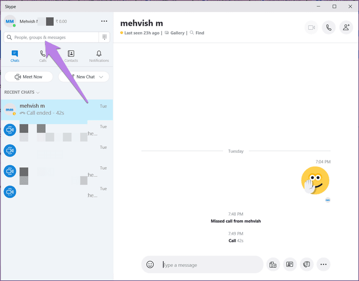Image resolution: width=359 pixels, height=281 pixels.
Task: Start an audio call using phone icon
Action: click(x=329, y=28)
